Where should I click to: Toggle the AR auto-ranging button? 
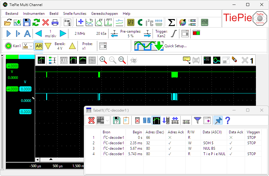pos(39,46)
